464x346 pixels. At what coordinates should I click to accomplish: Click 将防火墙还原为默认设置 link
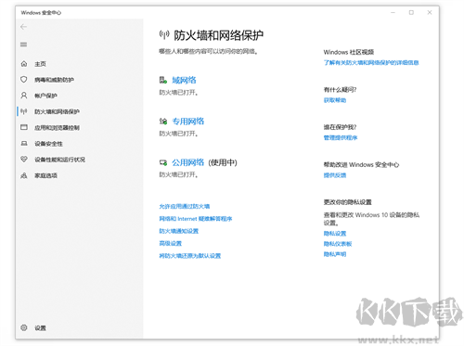click(x=190, y=256)
